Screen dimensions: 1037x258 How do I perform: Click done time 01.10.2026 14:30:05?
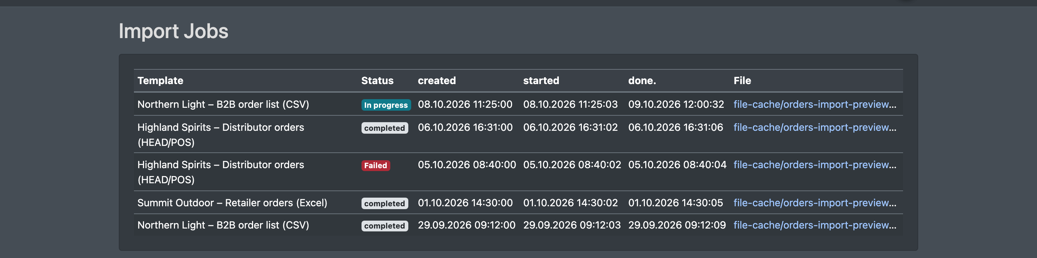675,203
